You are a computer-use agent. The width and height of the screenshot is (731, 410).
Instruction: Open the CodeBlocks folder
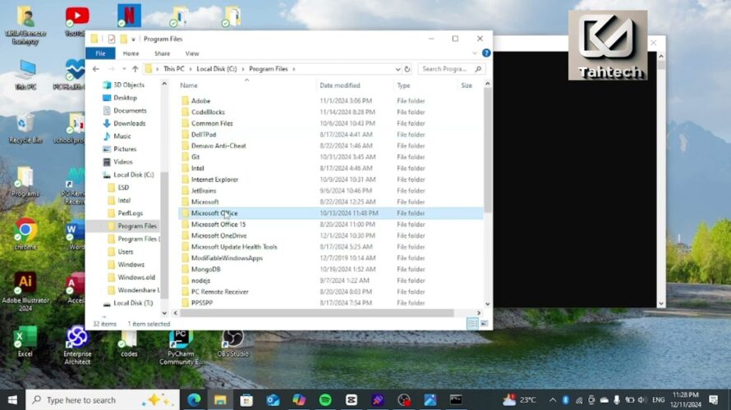pos(208,112)
